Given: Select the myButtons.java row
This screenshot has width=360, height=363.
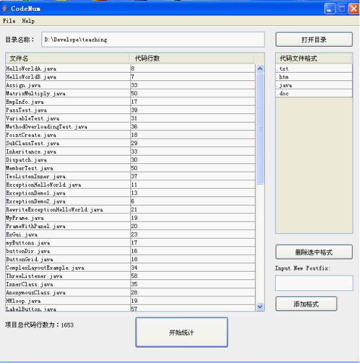Looking at the screenshot, I should point(130,243).
